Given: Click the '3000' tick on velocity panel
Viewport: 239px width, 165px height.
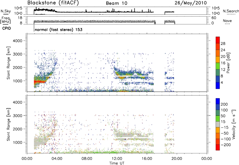Looking at the screenshot, I should click(x=17, y=116).
